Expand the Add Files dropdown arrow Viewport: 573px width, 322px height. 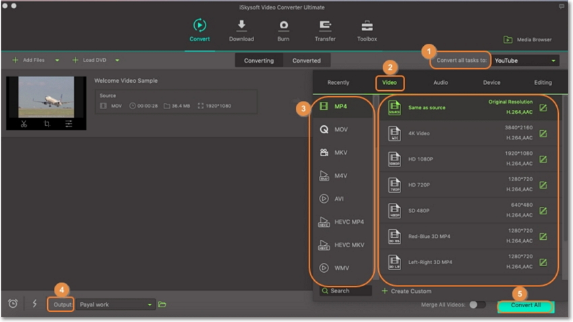[57, 61]
